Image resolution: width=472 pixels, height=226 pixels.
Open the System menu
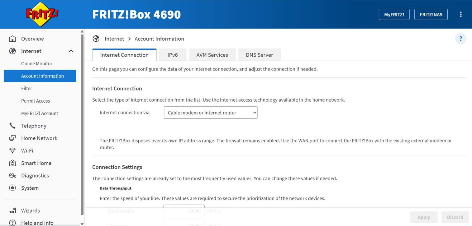(x=30, y=188)
